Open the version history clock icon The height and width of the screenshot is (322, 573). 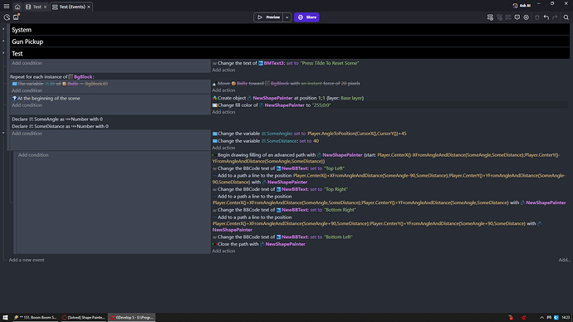point(7,17)
